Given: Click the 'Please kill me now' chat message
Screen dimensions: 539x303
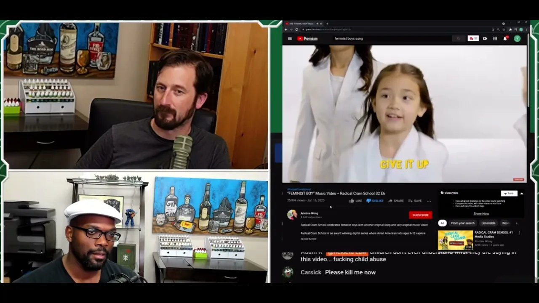Looking at the screenshot, I should 350,272.
